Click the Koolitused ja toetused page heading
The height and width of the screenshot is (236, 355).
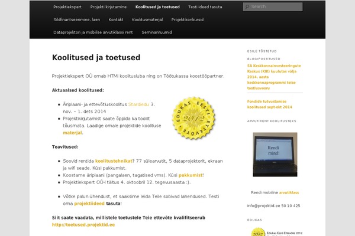pos(96,57)
